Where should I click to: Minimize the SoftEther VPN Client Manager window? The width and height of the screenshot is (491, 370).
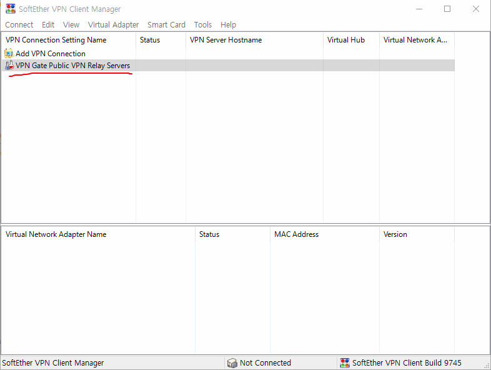(419, 9)
